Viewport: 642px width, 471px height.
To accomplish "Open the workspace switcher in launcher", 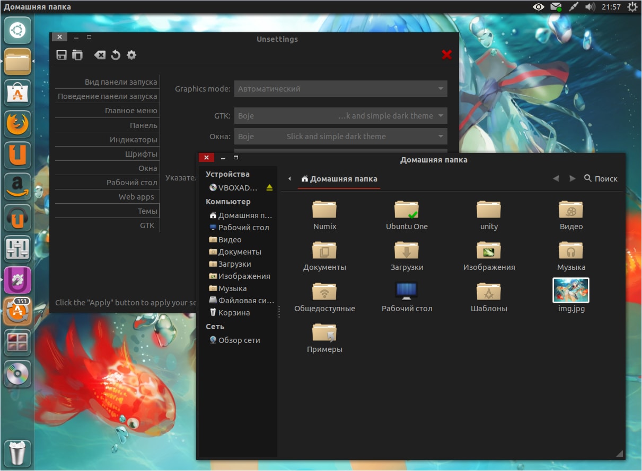I will click(17, 343).
